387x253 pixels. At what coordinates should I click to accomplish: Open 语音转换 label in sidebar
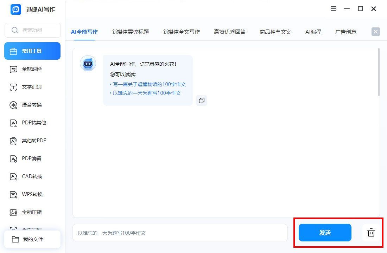point(32,105)
